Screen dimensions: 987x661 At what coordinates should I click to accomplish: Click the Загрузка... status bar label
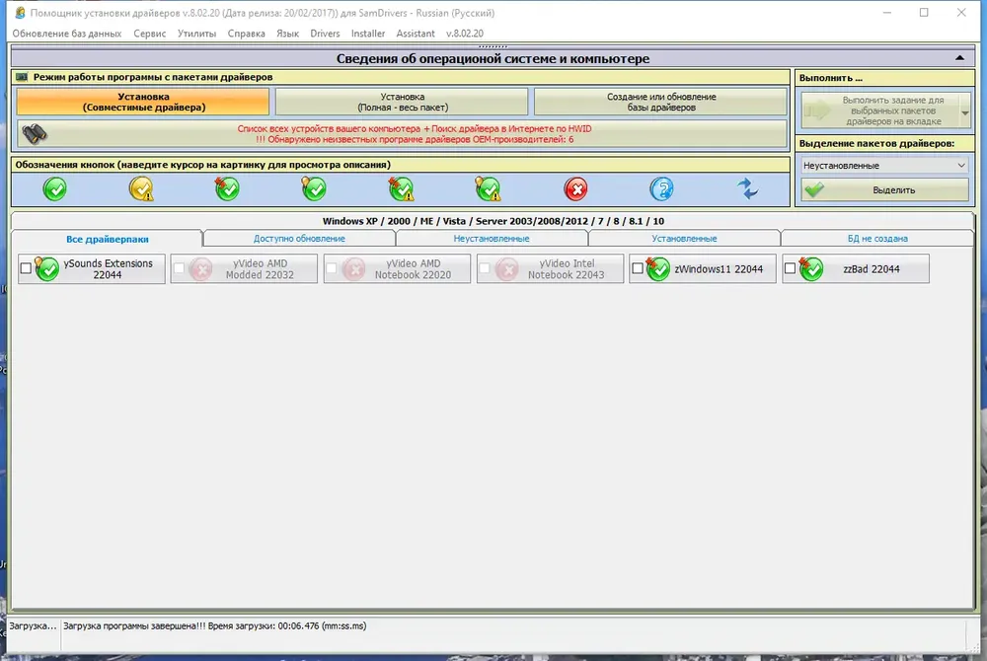pos(33,625)
